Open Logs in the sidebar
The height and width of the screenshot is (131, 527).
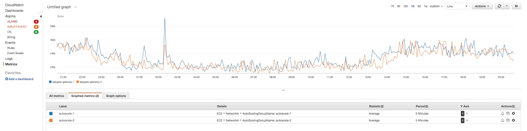click(x=9, y=59)
